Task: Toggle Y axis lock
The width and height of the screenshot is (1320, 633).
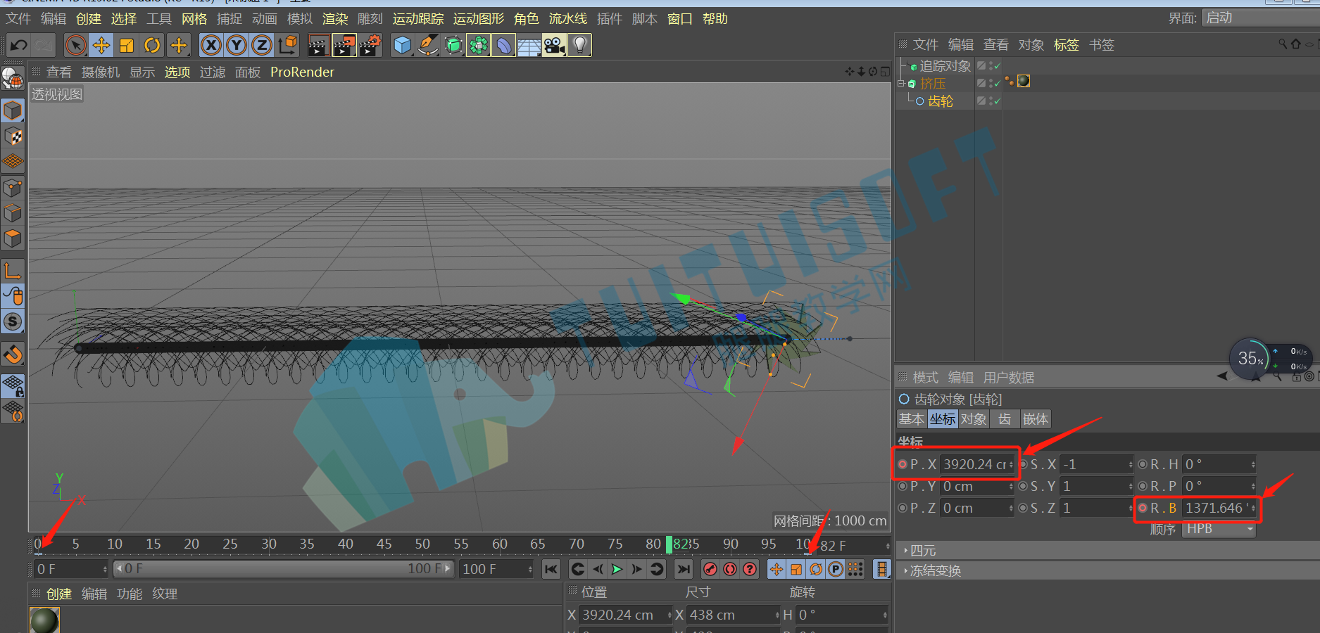Action: [237, 46]
